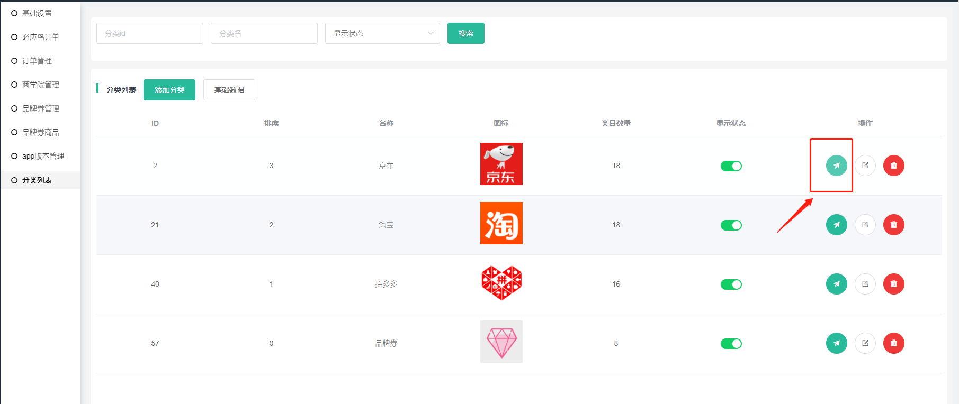Screen dimensions: 959x404
Task: Focus the 分类id input field
Action: point(150,33)
